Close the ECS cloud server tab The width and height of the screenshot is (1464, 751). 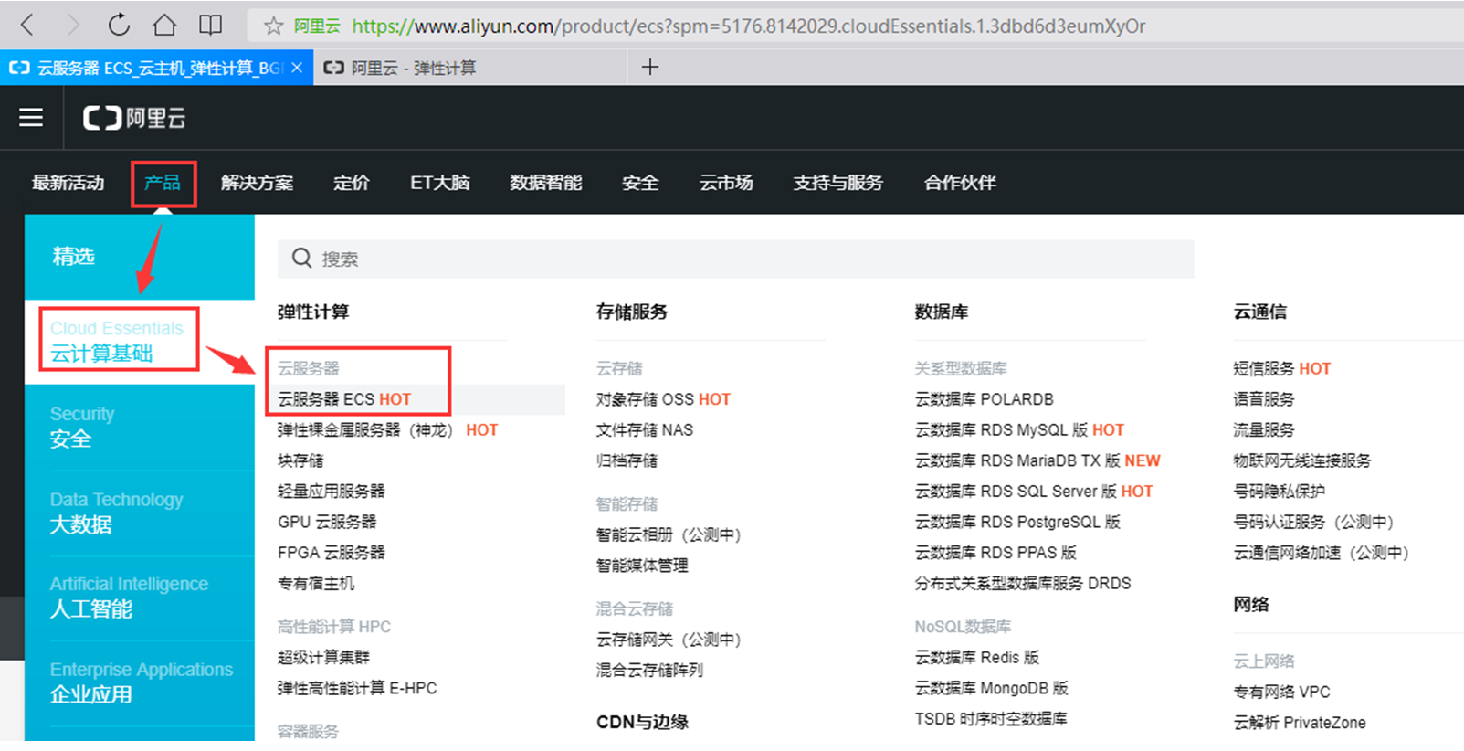[297, 68]
